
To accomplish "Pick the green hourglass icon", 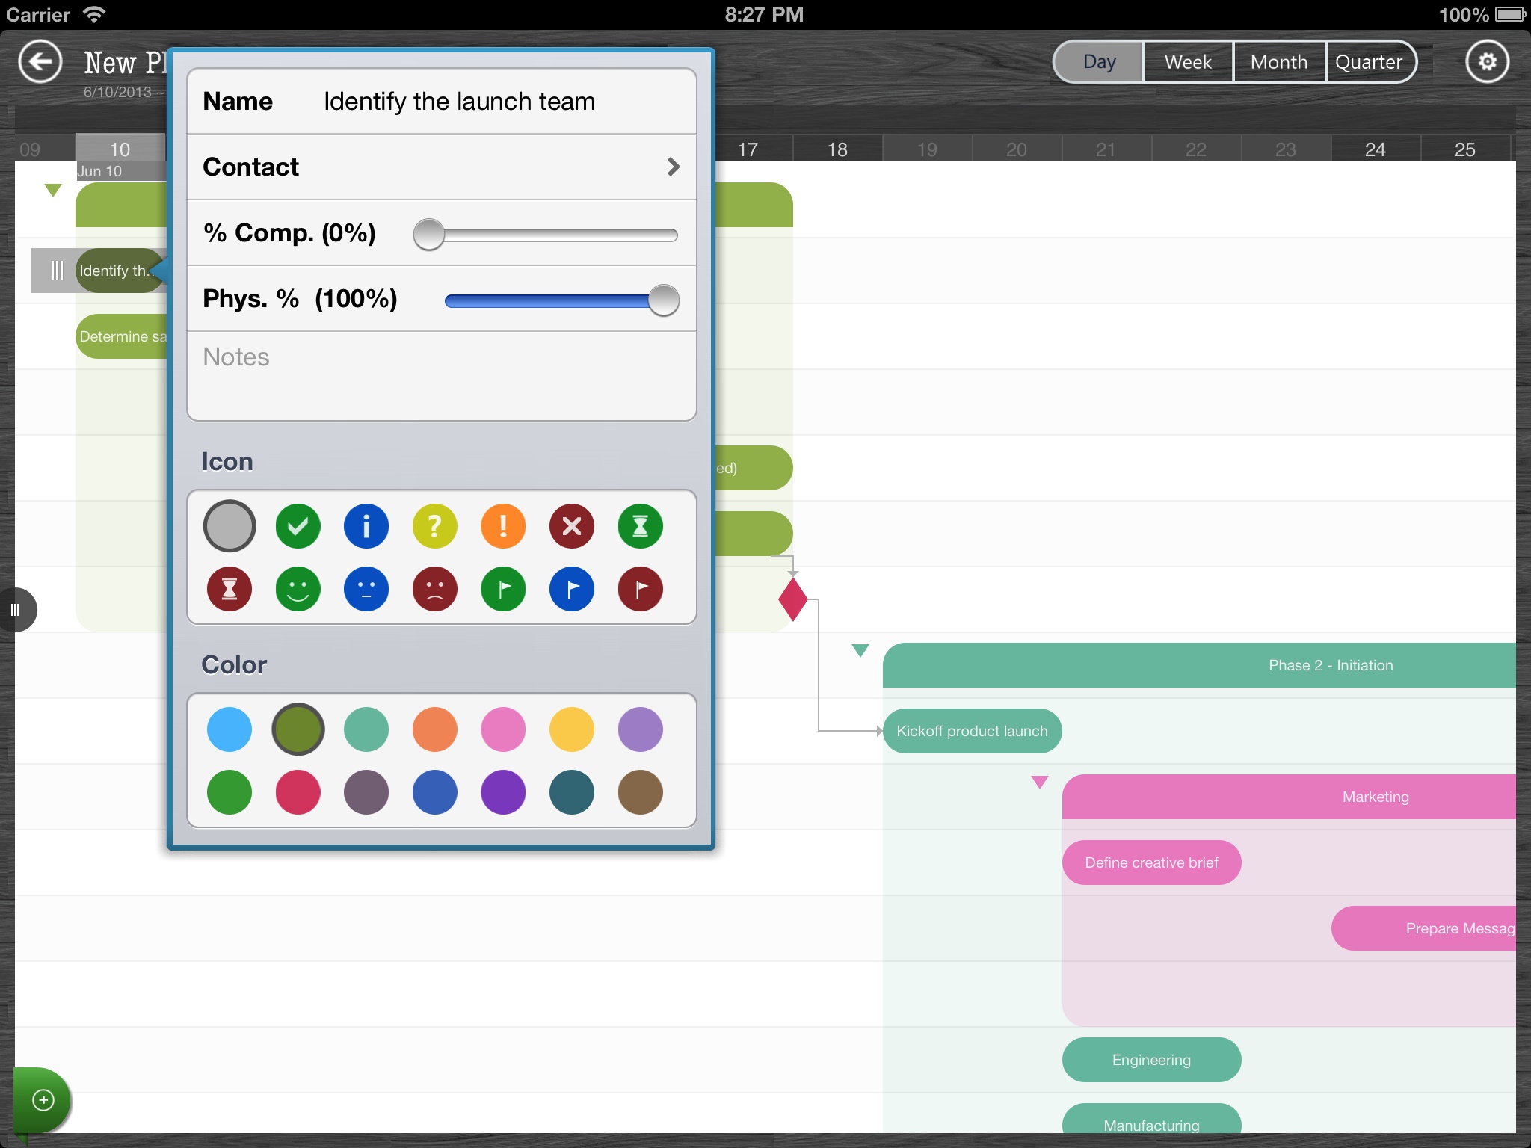I will 640,526.
